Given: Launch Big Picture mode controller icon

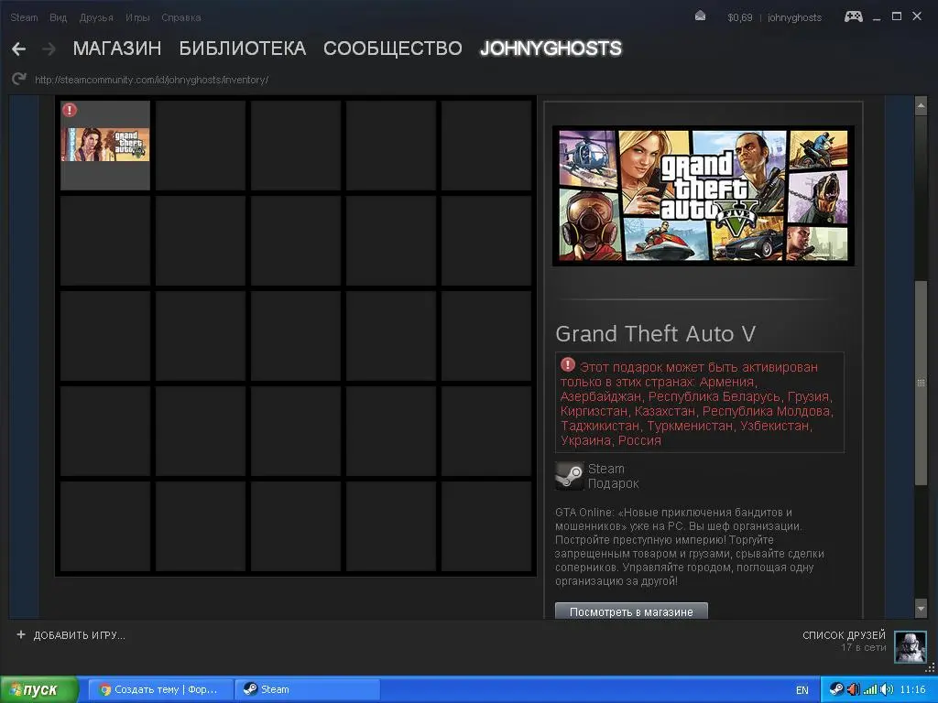Looking at the screenshot, I should pos(853,16).
